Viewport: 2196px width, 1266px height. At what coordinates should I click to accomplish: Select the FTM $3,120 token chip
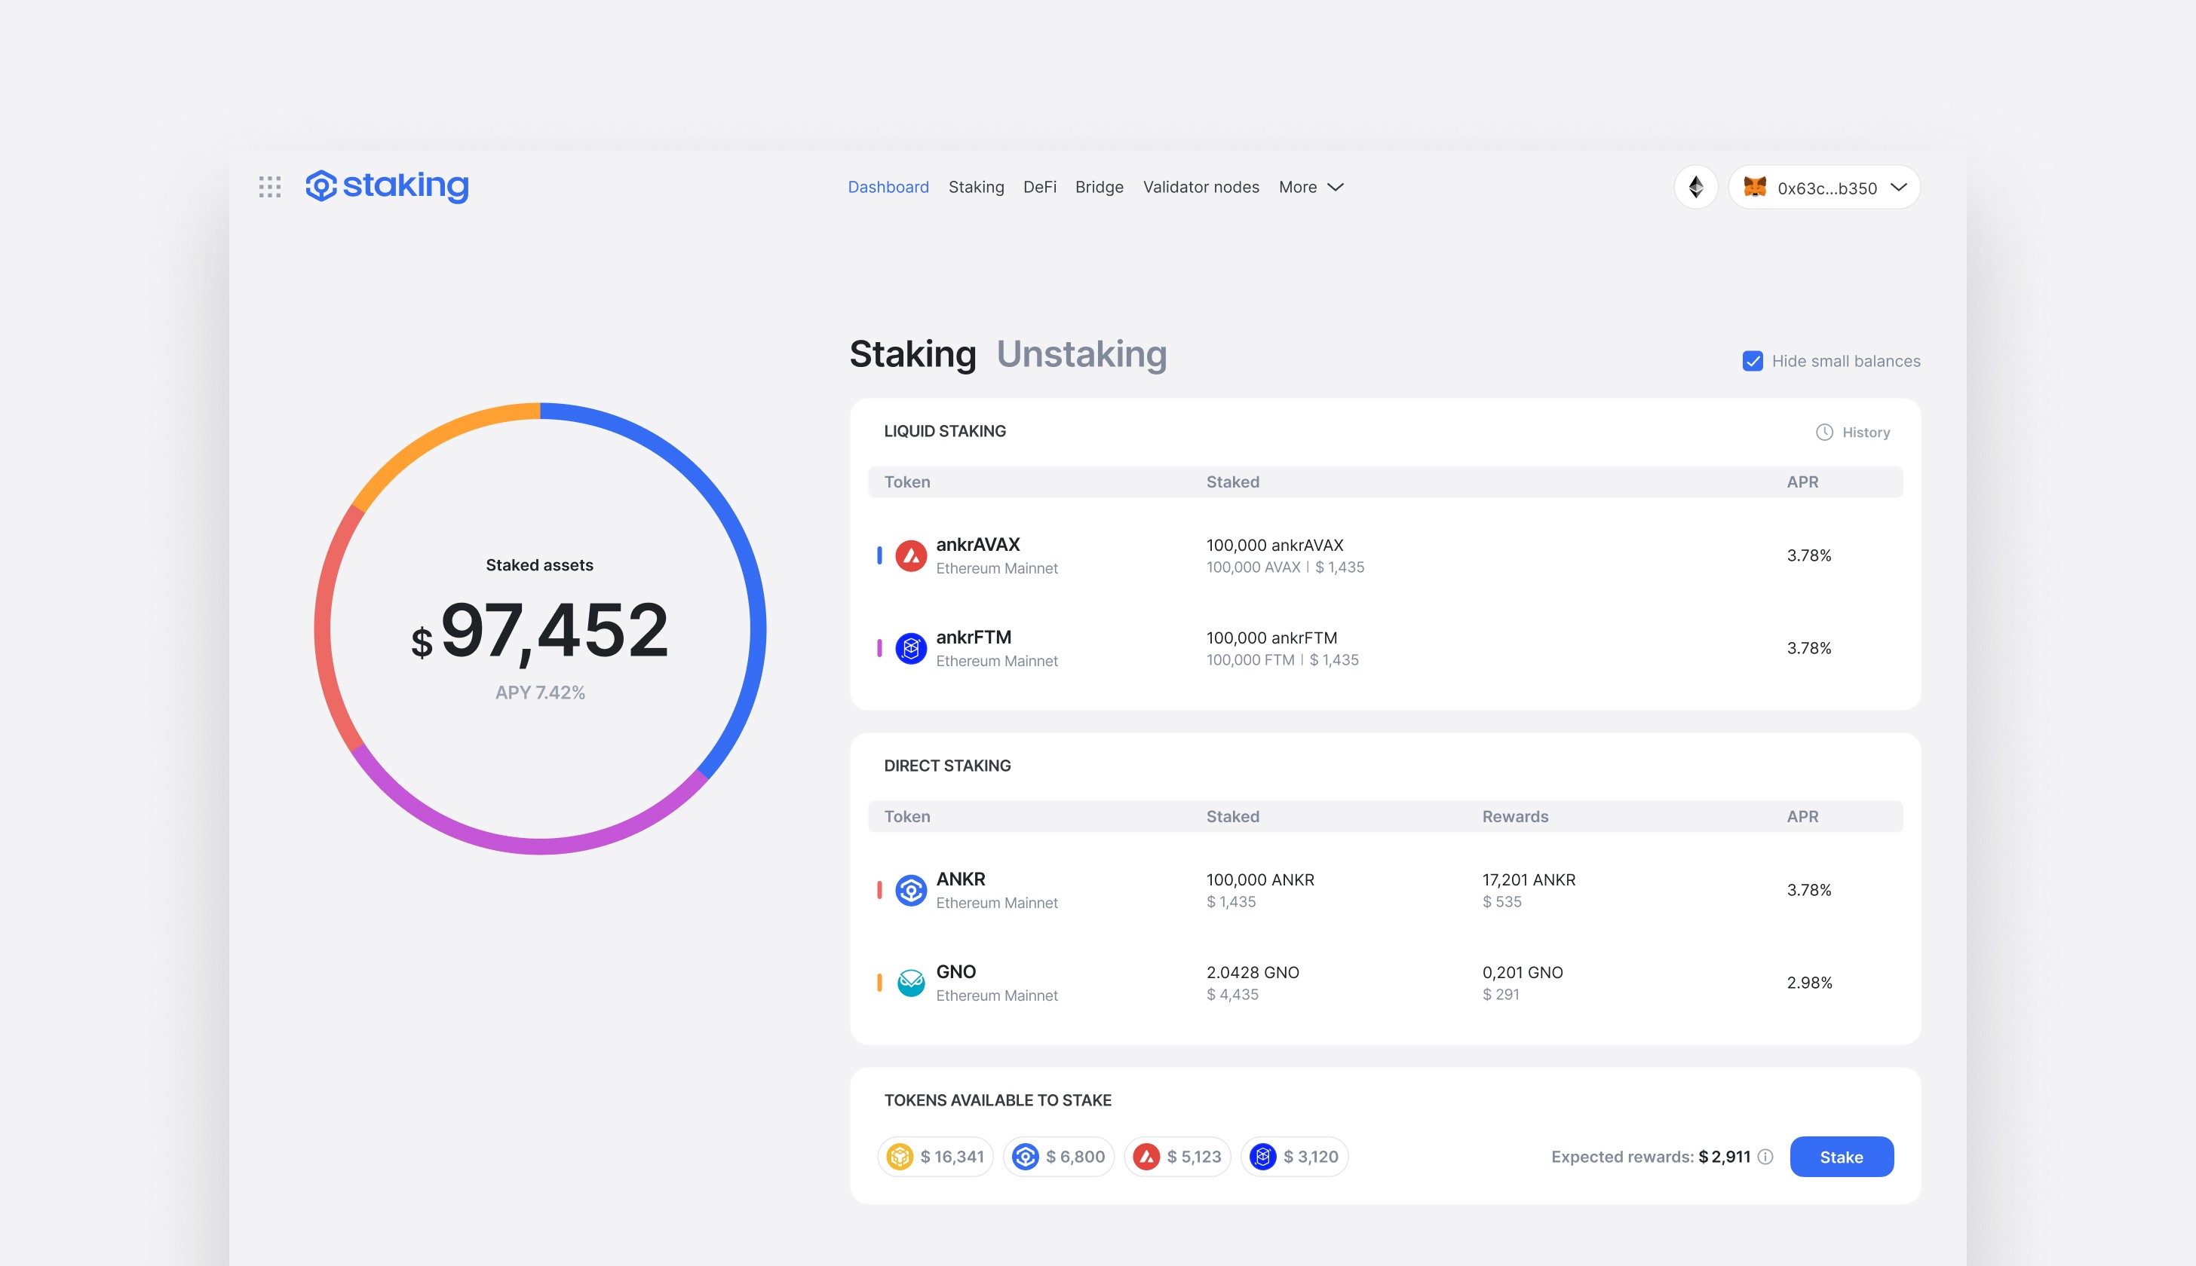tap(1294, 1157)
